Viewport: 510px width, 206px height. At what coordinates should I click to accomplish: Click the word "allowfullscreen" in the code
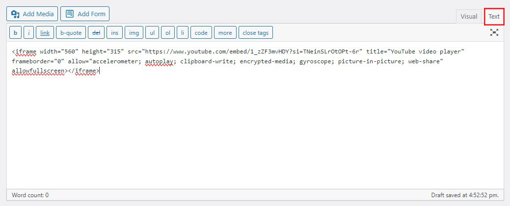click(x=38, y=71)
